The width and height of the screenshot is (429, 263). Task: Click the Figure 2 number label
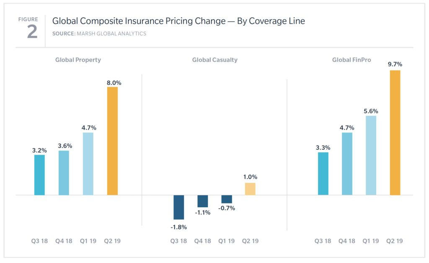point(32,32)
